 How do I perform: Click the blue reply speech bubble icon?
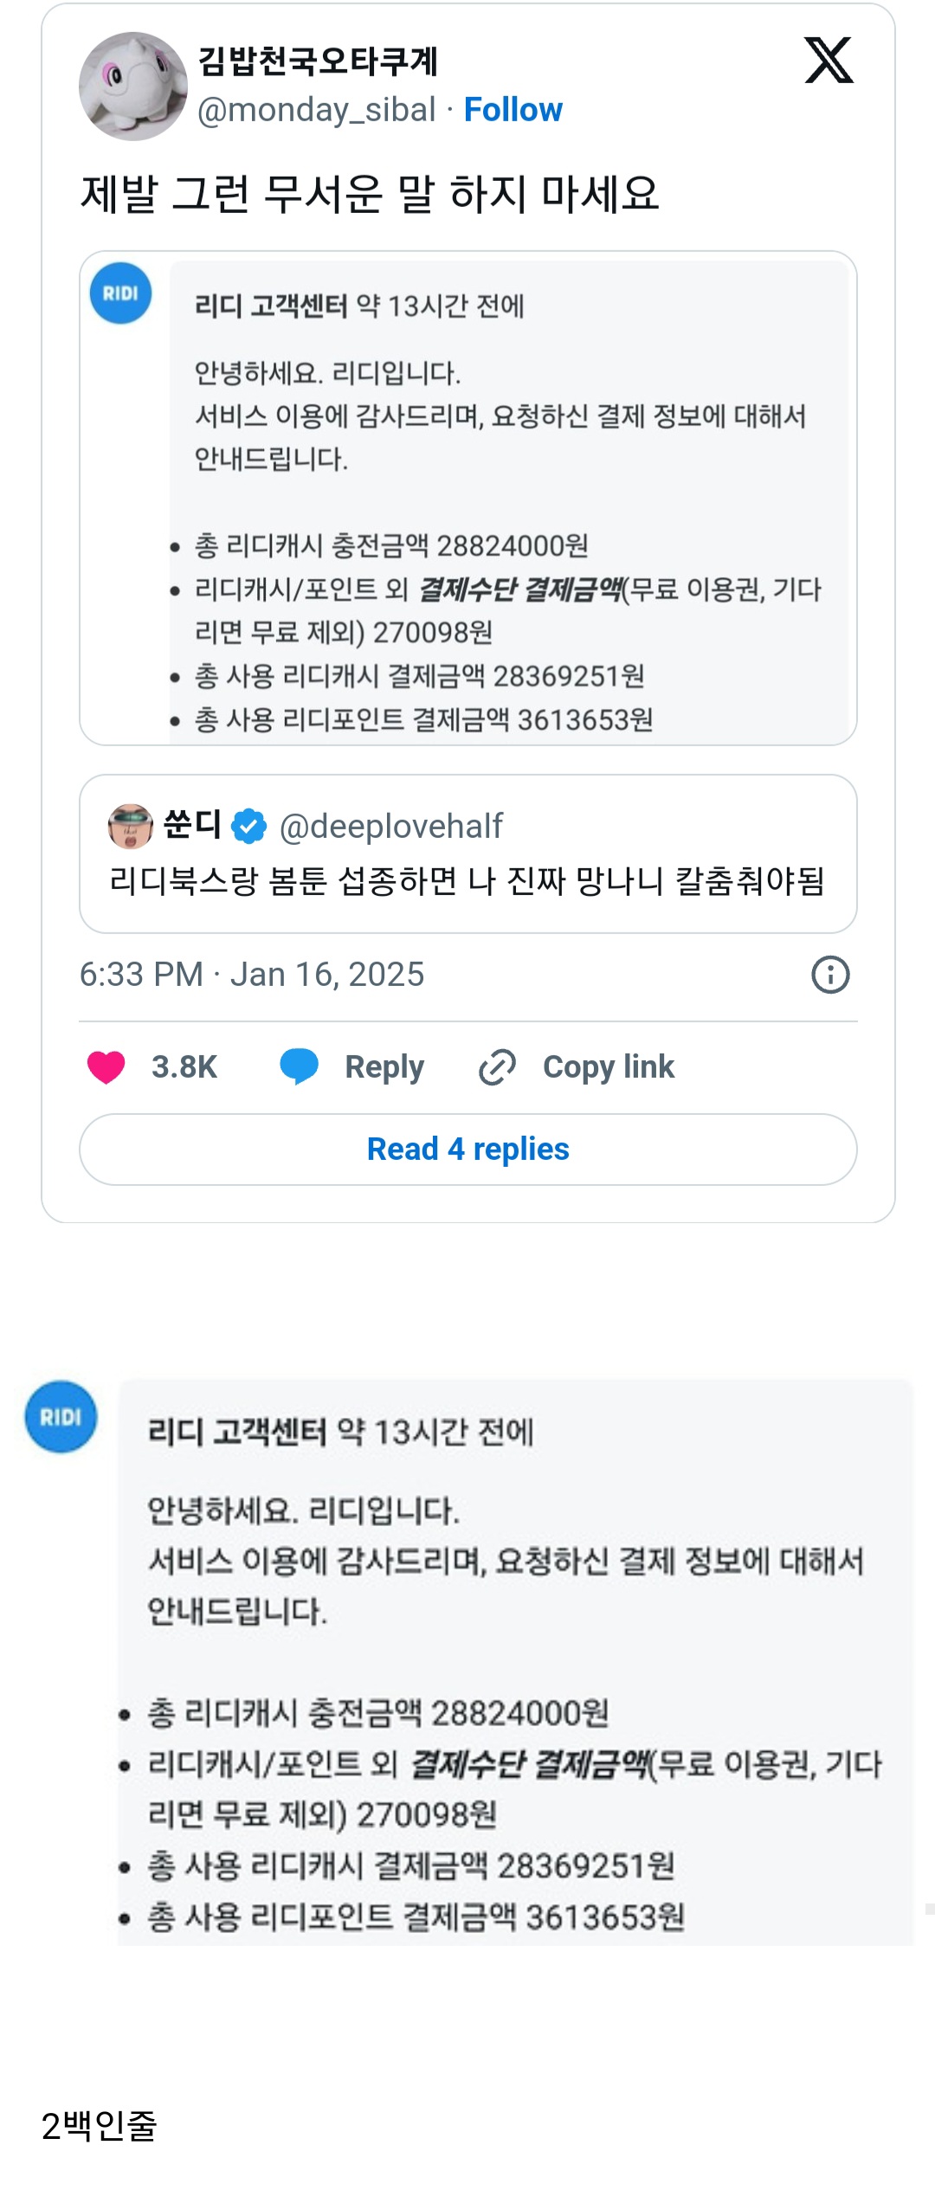click(x=300, y=1066)
